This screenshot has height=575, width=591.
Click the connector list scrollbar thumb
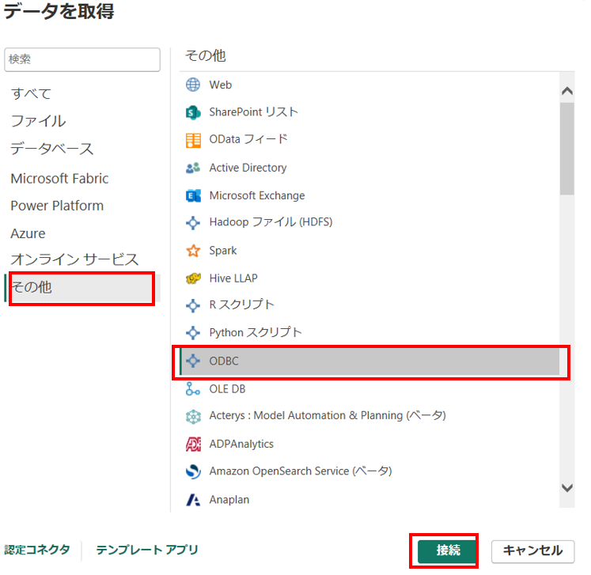(567, 149)
